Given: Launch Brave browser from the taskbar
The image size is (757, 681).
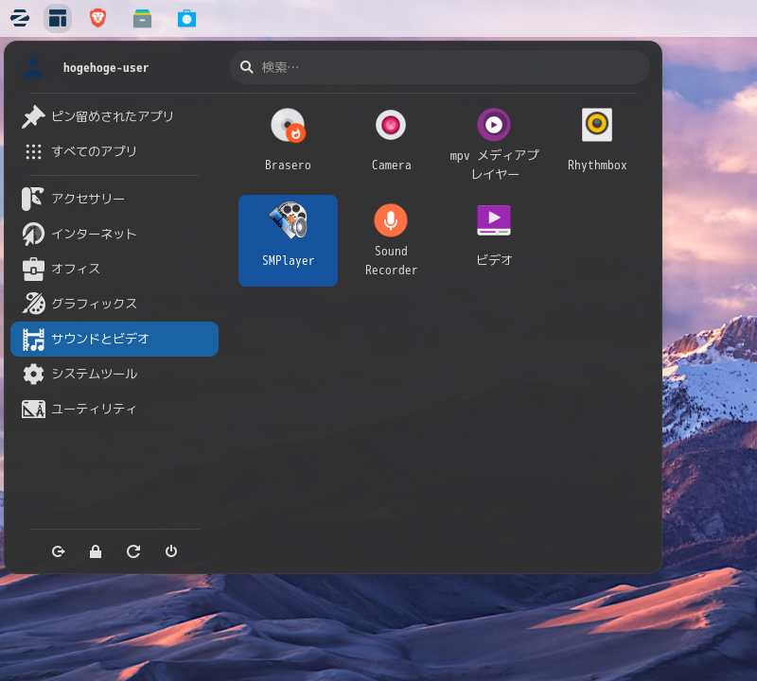Looking at the screenshot, I should pos(98,18).
